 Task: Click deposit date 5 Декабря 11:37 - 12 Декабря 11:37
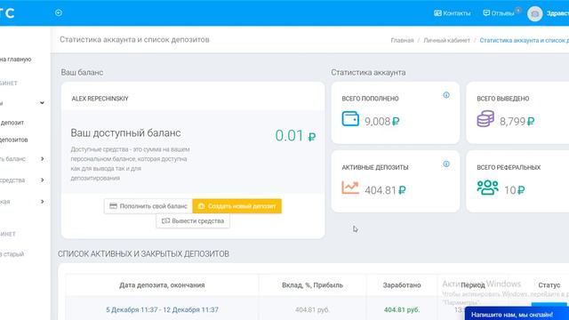click(162, 310)
